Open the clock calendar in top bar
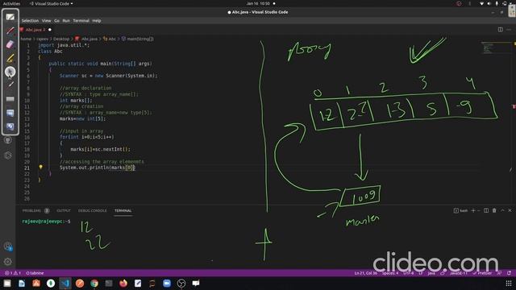Viewport: 516px width, 290px height. point(258,3)
